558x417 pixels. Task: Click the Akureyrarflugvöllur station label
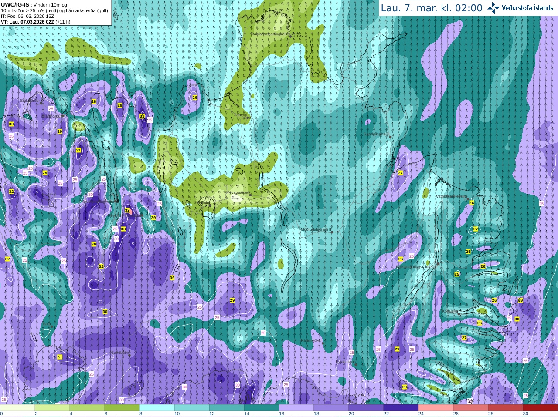click(x=100, y=202)
